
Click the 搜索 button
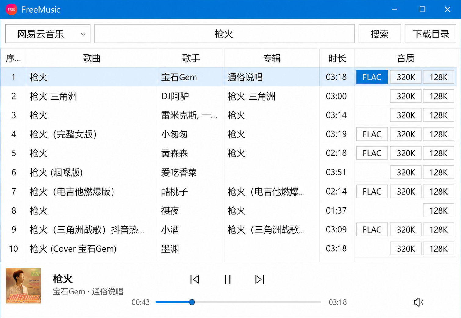point(380,34)
